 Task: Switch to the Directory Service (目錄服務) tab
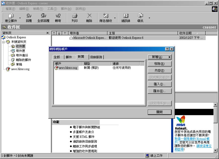pyautogui.click(x=96, y=57)
